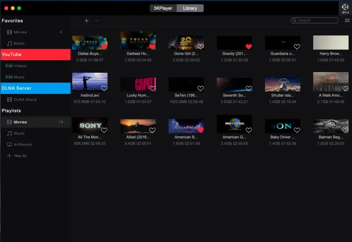Screen dimensions: 352x242
Task: Create a New list playlist
Action: pyautogui.click(x=35, y=155)
